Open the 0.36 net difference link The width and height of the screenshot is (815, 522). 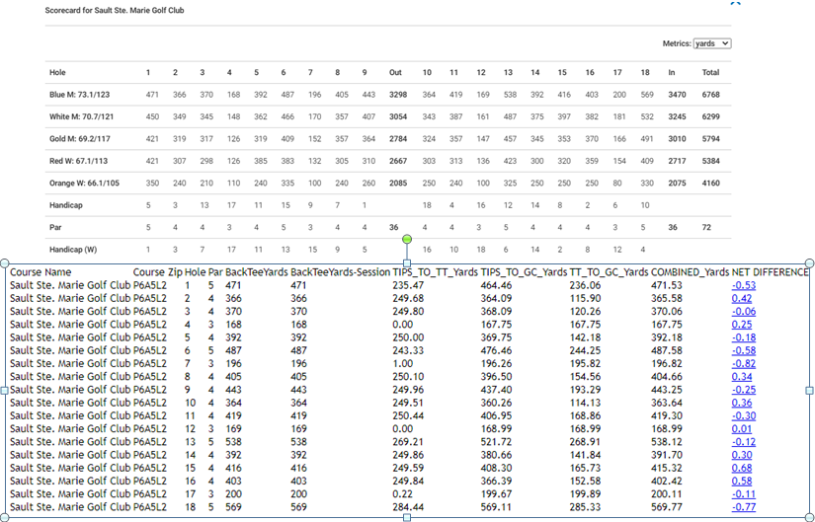click(741, 403)
